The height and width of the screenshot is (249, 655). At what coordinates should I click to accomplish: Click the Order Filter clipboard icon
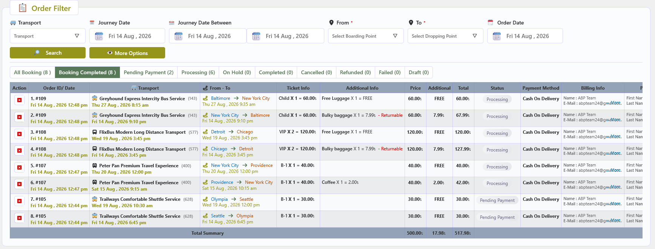pos(23,8)
